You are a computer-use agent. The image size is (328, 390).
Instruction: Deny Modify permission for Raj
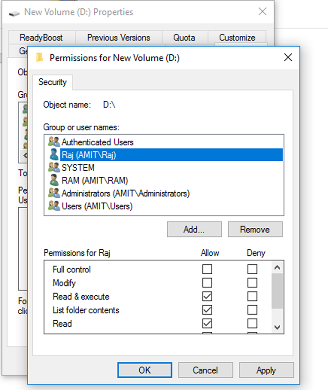coord(252,283)
